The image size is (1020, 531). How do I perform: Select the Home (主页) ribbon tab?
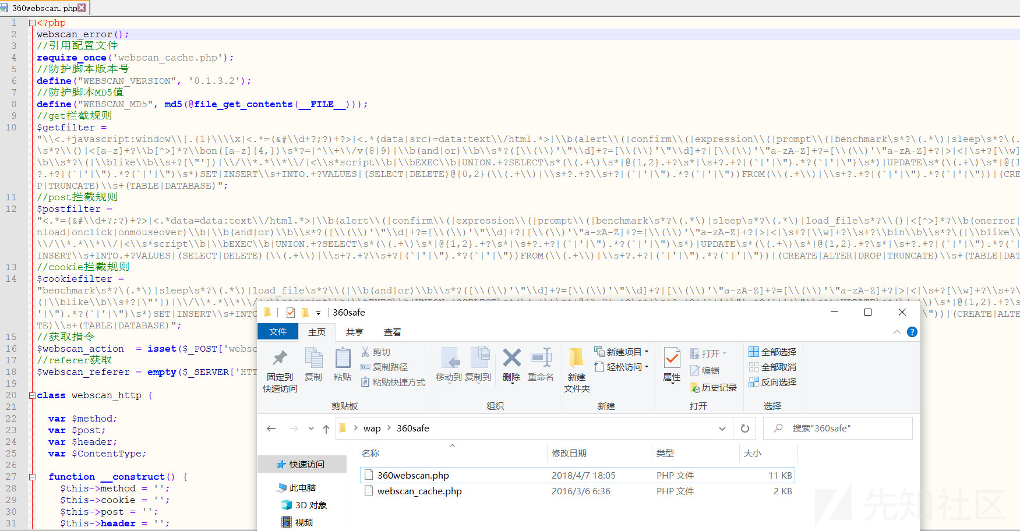[317, 332]
